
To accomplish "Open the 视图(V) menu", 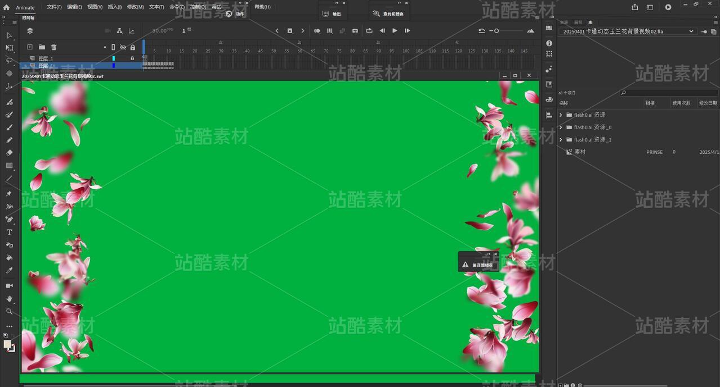I will coord(95,7).
